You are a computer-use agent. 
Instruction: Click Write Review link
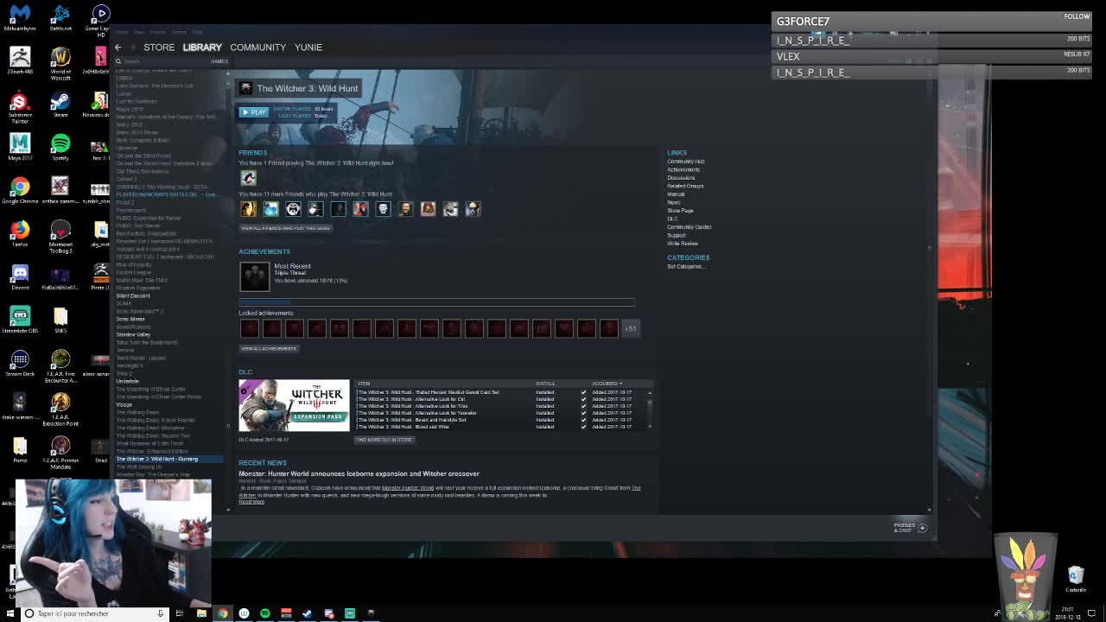[683, 244]
